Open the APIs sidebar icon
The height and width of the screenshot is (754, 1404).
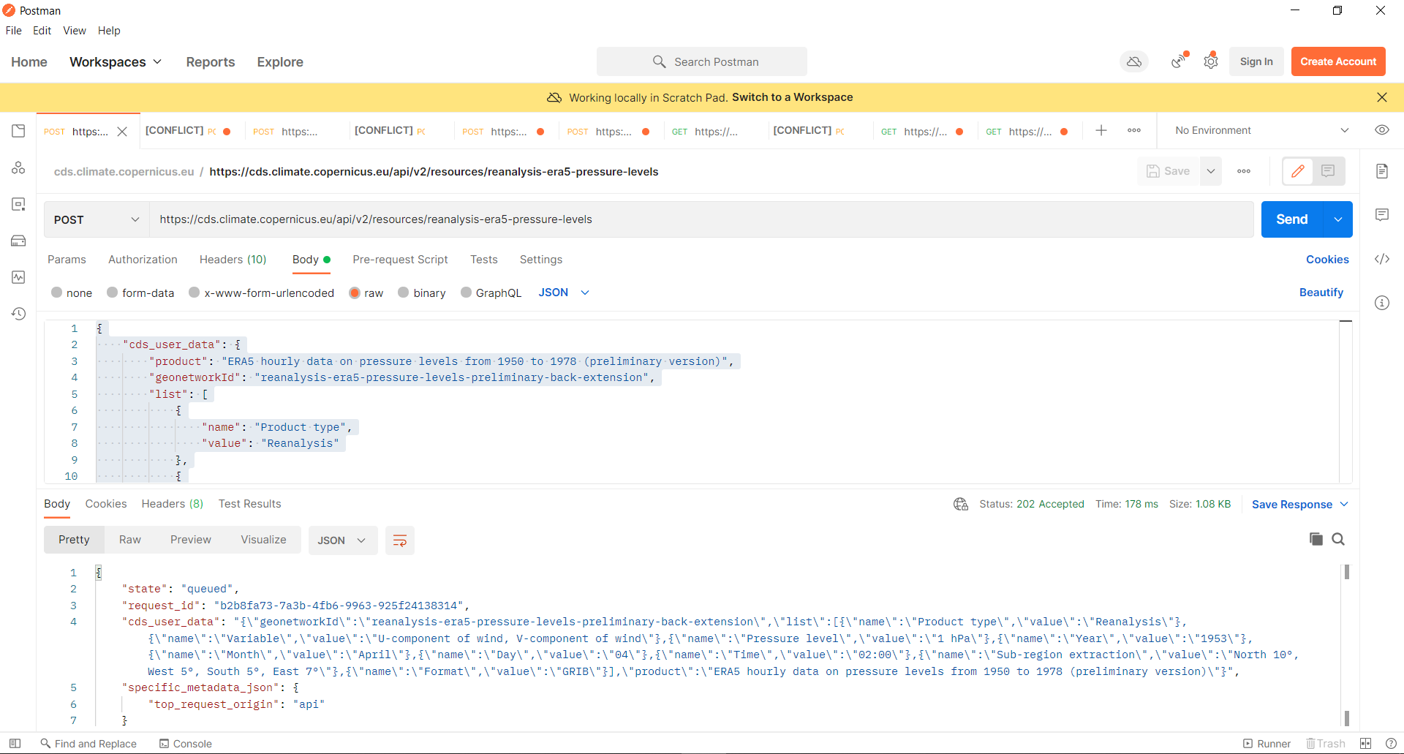(x=18, y=167)
